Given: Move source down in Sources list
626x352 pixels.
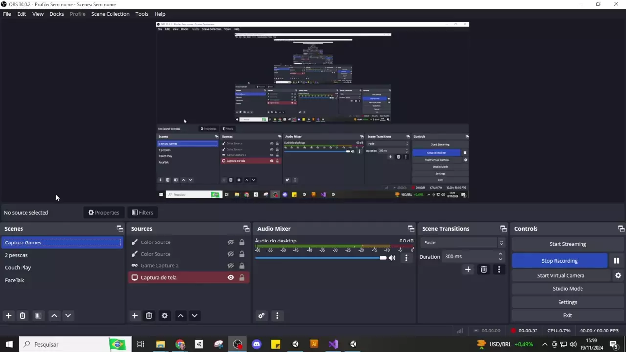Looking at the screenshot, I should click(194, 316).
